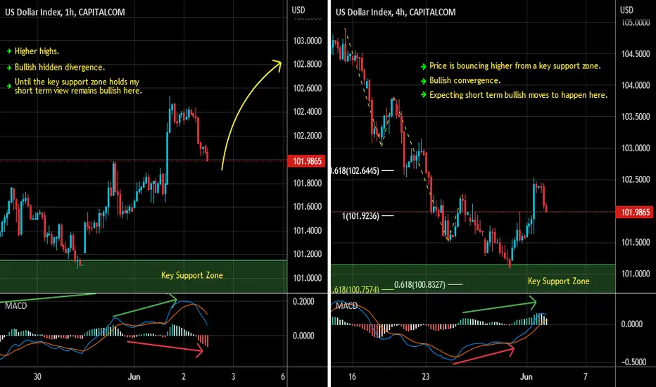Click the '30' date on 1h time axis
The height and width of the screenshot is (387, 656).
click(37, 376)
